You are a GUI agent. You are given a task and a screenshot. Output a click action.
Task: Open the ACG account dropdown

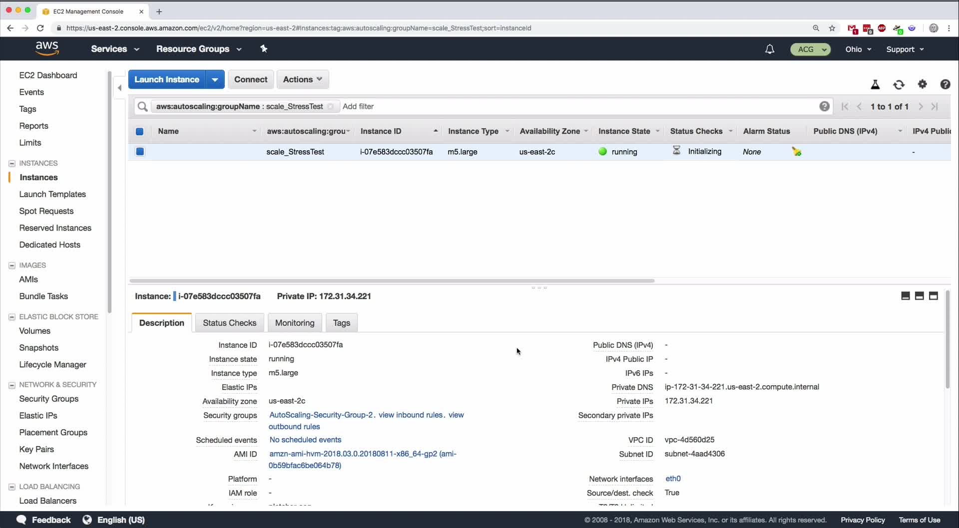(810, 49)
